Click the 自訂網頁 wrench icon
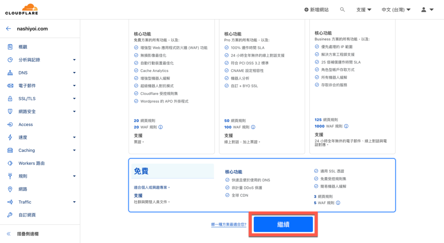Viewport: 444px width, 243px height. coord(10,215)
